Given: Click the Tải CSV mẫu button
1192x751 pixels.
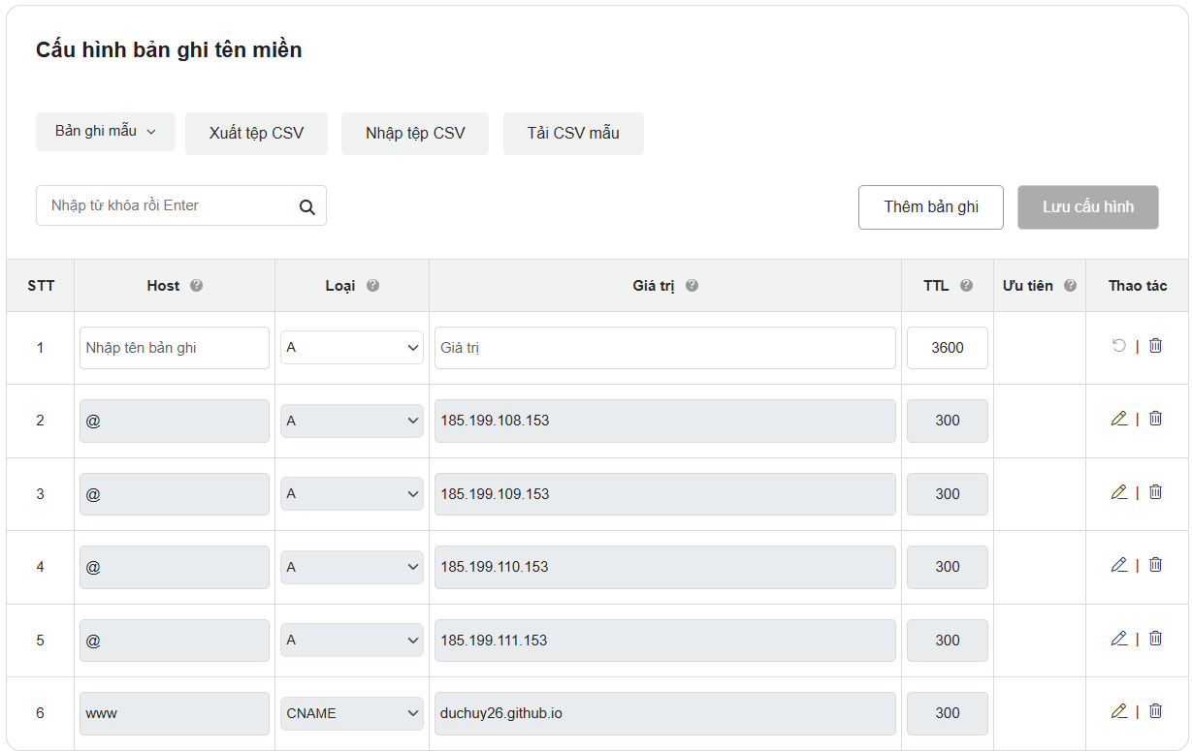Looking at the screenshot, I should 573,133.
